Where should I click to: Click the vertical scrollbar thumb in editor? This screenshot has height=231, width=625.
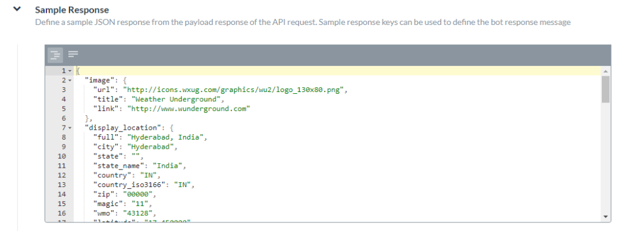pyautogui.click(x=606, y=89)
